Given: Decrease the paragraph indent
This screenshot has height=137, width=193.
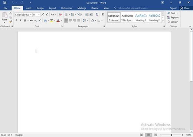Looking at the screenshot, I should [87, 14].
